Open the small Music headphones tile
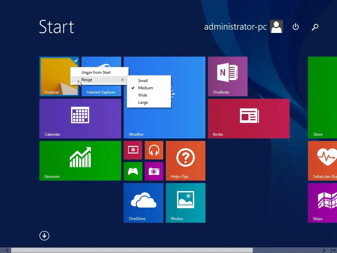The width and height of the screenshot is (337, 253). coord(154,150)
